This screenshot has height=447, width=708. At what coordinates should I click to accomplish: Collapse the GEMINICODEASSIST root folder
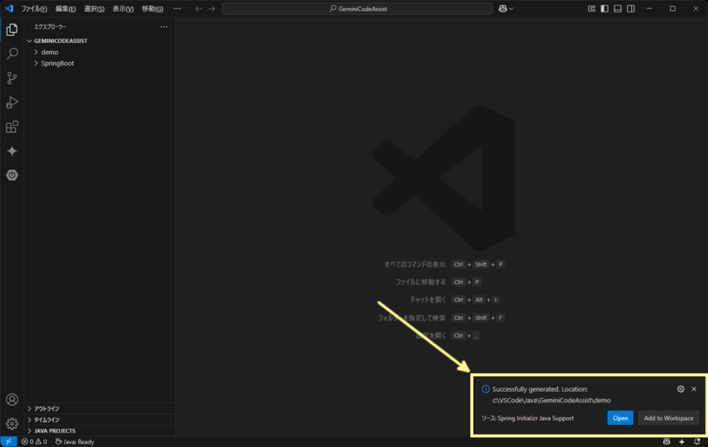tap(29, 41)
